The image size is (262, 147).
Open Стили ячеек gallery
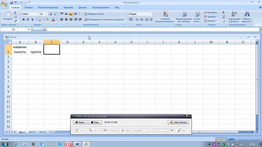click(197, 17)
